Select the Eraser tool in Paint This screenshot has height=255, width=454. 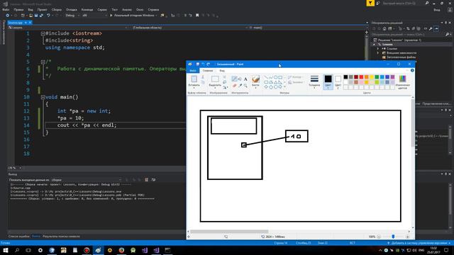[x=234, y=86]
